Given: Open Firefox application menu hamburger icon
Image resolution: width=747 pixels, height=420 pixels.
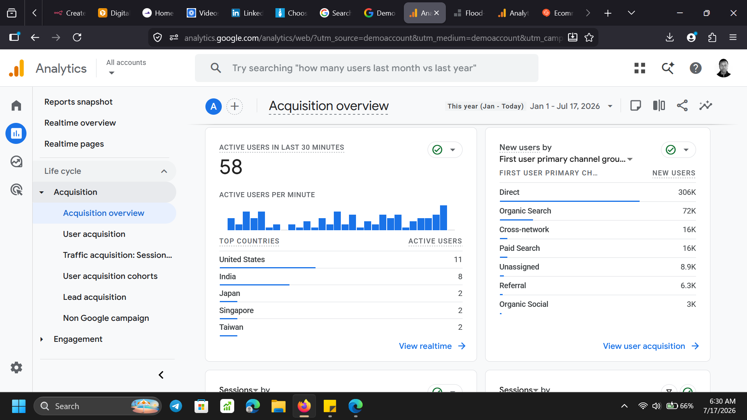Looking at the screenshot, I should pyautogui.click(x=733, y=37).
